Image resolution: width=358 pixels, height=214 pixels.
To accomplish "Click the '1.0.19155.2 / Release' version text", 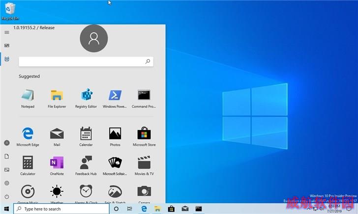I will tap(34, 27).
